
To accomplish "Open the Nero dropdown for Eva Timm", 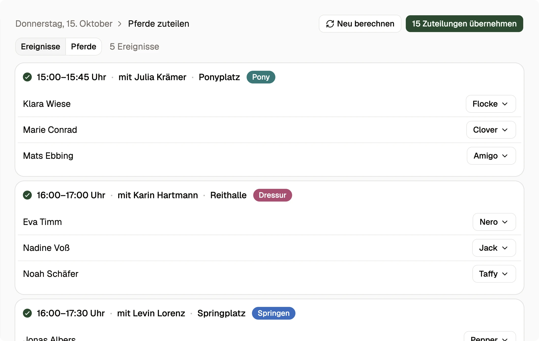I will point(494,222).
